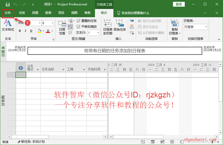Image resolution: width=223 pixels, height=145 pixels.
Task: Click the highlighted detailed timeline icon
Action: (x=70, y=27)
